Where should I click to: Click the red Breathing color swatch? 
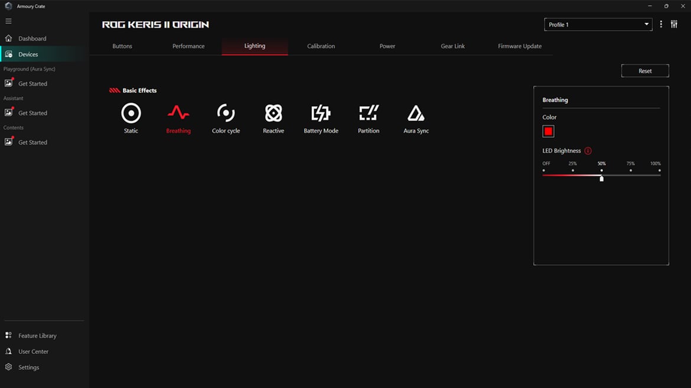pyautogui.click(x=548, y=131)
